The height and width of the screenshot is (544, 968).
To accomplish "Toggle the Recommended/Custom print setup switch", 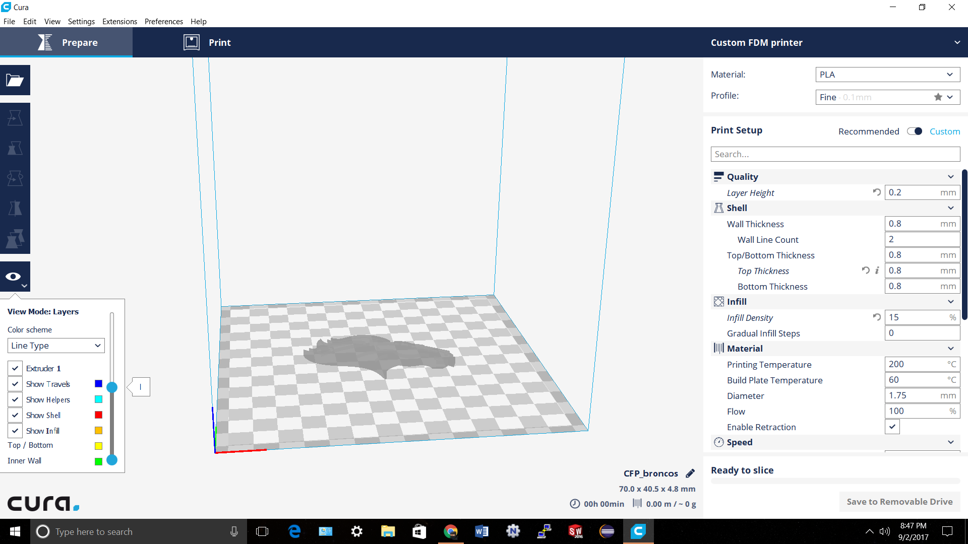I will (914, 131).
